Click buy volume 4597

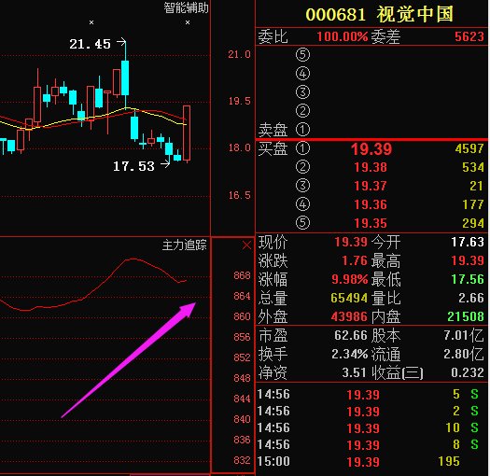pos(469,148)
